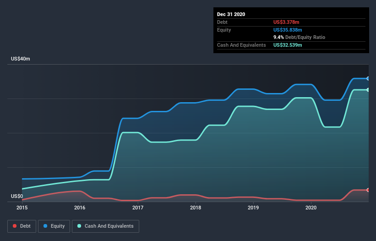Click the US$40m y-axis label
Screen dimensions: 376x241
[21, 59]
